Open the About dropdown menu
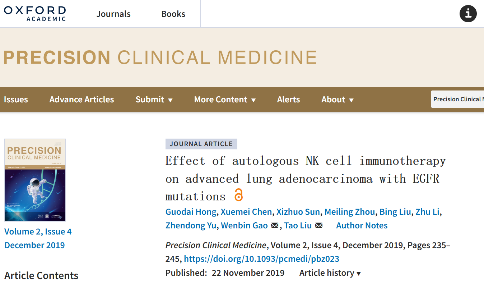This screenshot has height=288, width=484. tap(338, 99)
